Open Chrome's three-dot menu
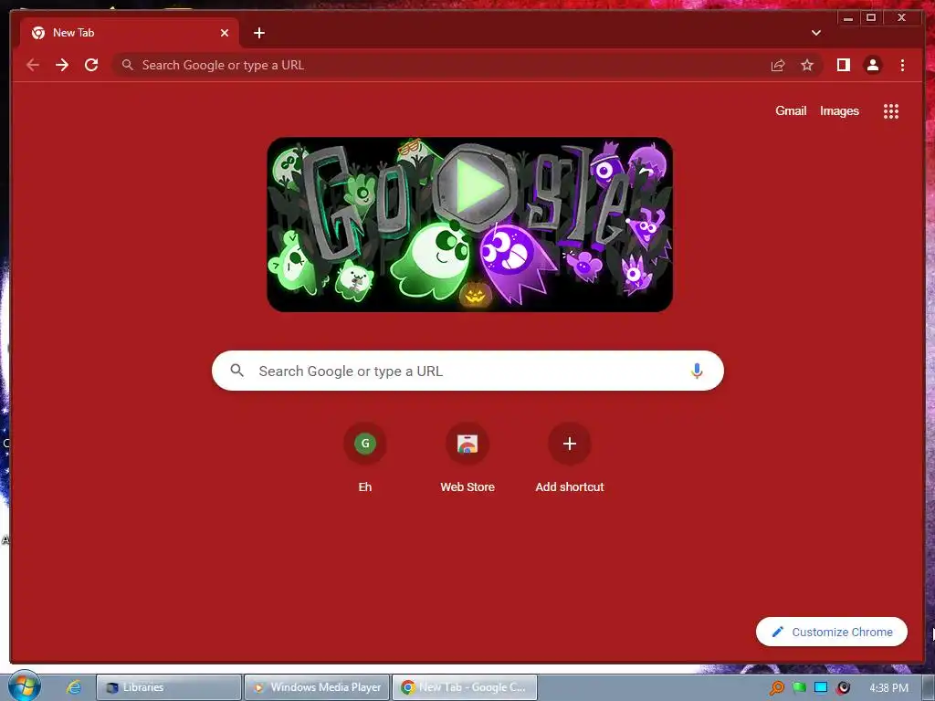Image resolution: width=935 pixels, height=701 pixels. click(x=902, y=65)
